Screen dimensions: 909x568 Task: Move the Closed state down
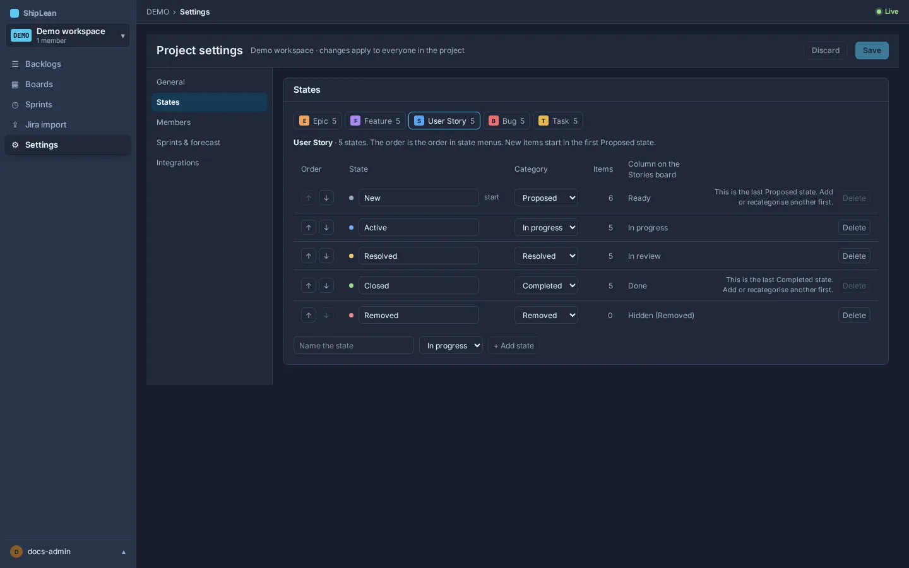click(x=326, y=285)
